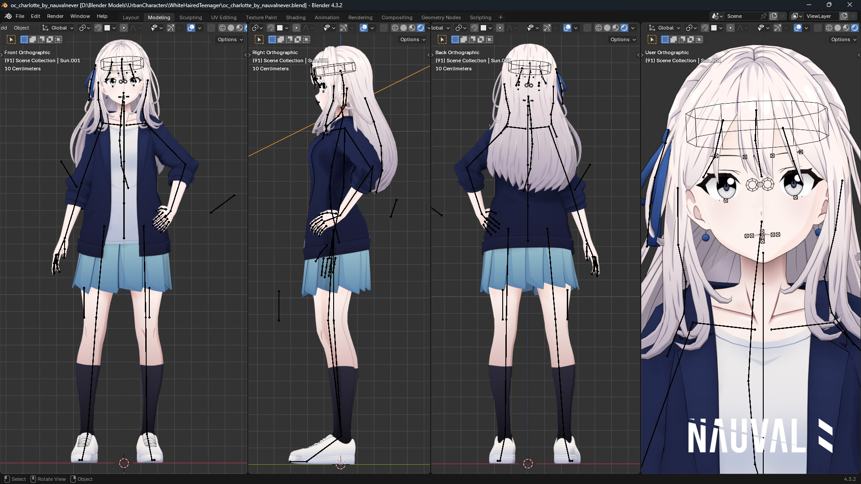Open object visibility filter in Front viewport
861x484 pixels.
tap(157, 28)
